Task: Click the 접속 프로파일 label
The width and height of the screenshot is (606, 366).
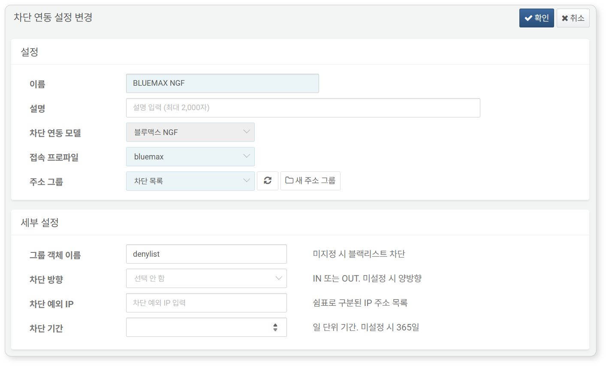Action: coord(54,157)
